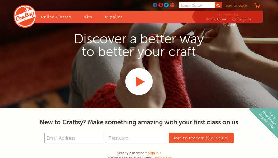Screen dimensions: 278x158
Task: Open the Google Plus social icon
Action: [172, 5]
